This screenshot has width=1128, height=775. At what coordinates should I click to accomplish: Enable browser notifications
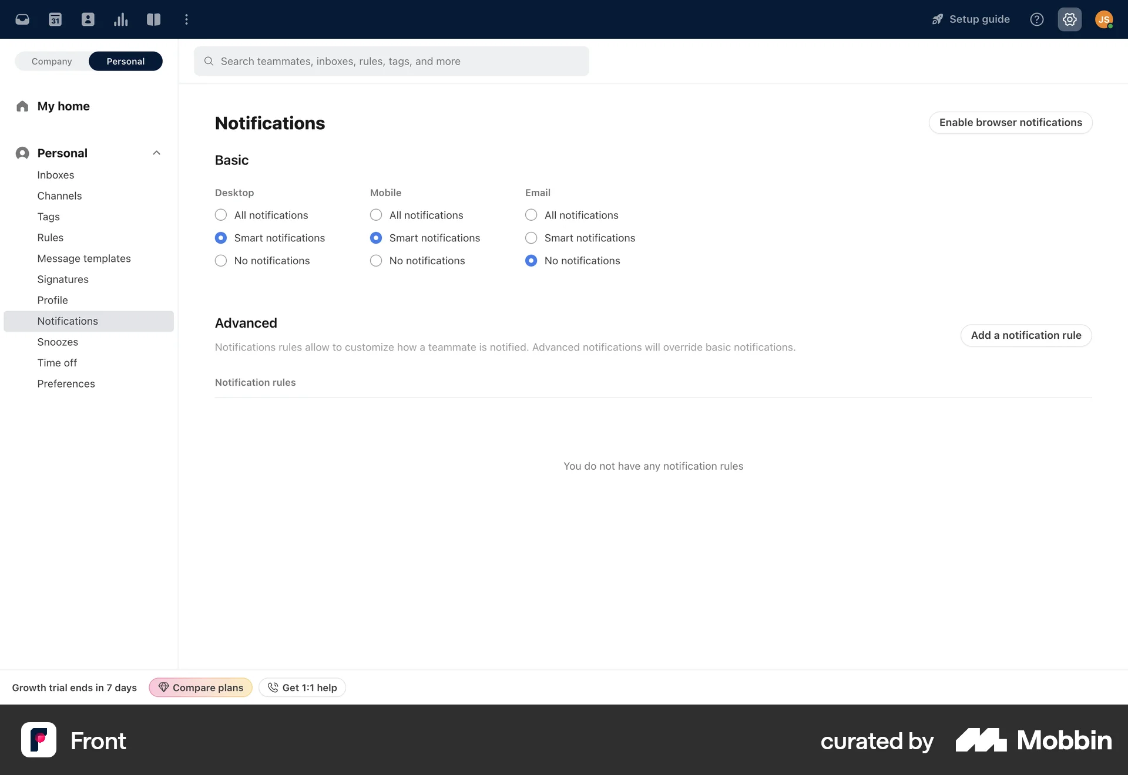click(x=1010, y=123)
